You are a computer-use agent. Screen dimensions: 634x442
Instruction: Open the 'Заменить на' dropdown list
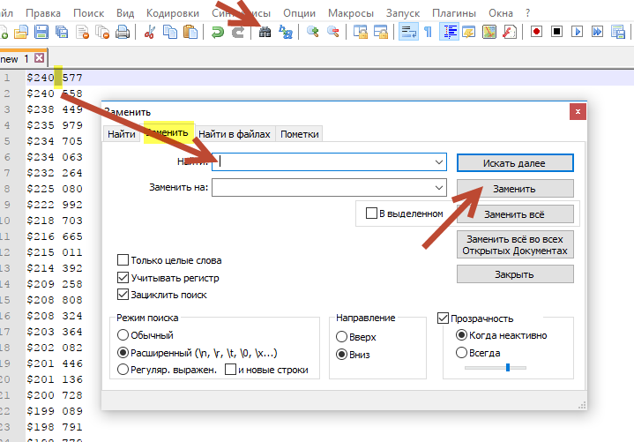(x=438, y=188)
